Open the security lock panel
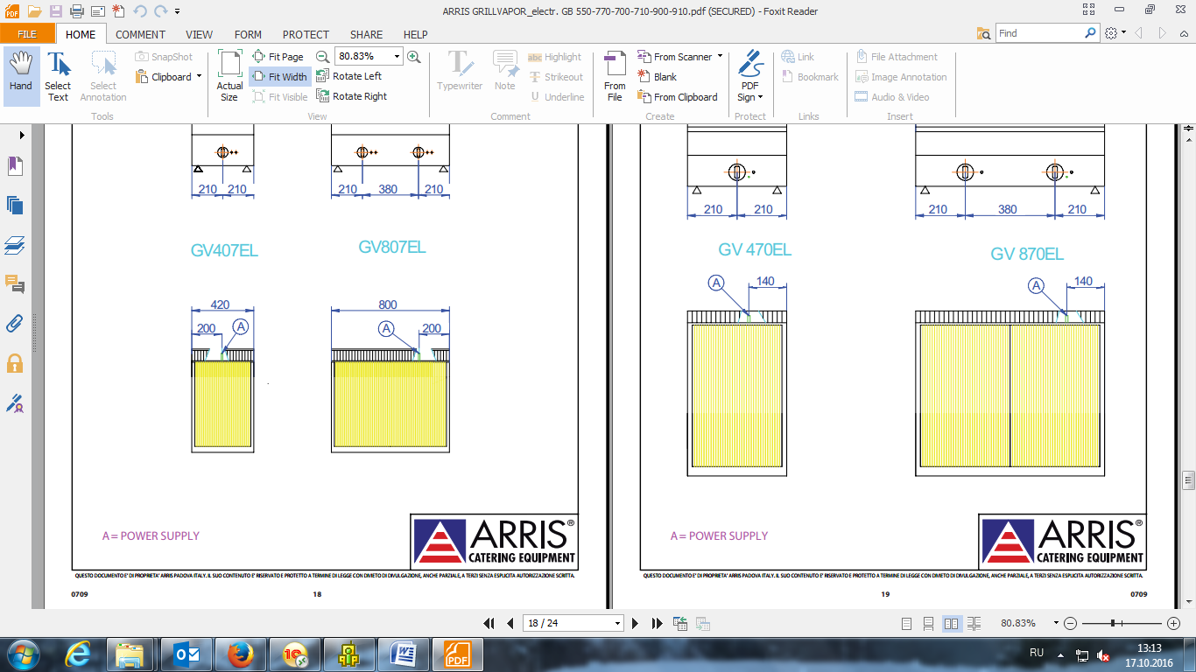The image size is (1196, 672). click(15, 363)
